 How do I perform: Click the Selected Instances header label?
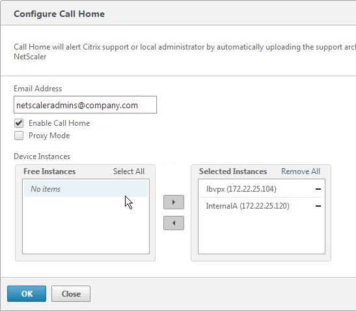click(233, 171)
